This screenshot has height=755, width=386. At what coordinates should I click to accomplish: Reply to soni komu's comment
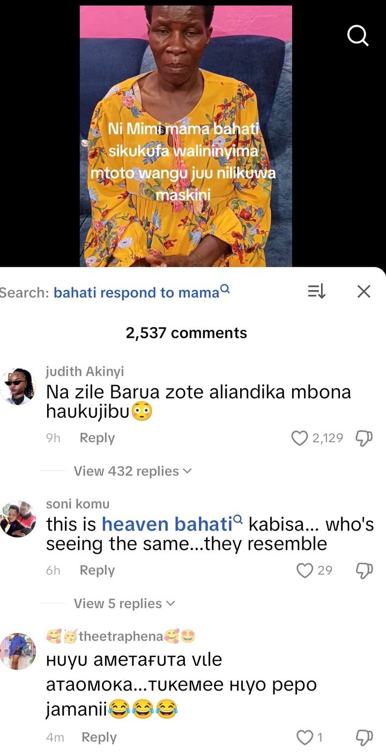(x=97, y=570)
